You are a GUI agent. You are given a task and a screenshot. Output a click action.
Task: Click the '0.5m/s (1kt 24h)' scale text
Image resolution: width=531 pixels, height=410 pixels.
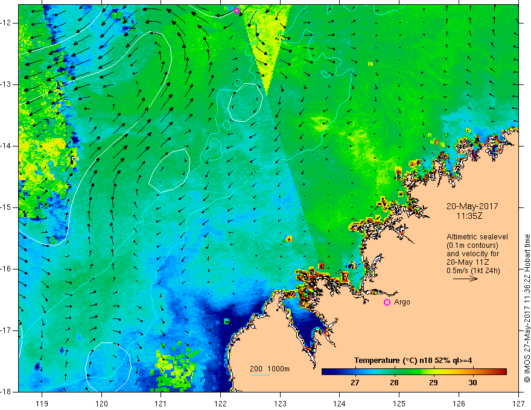tap(473, 271)
